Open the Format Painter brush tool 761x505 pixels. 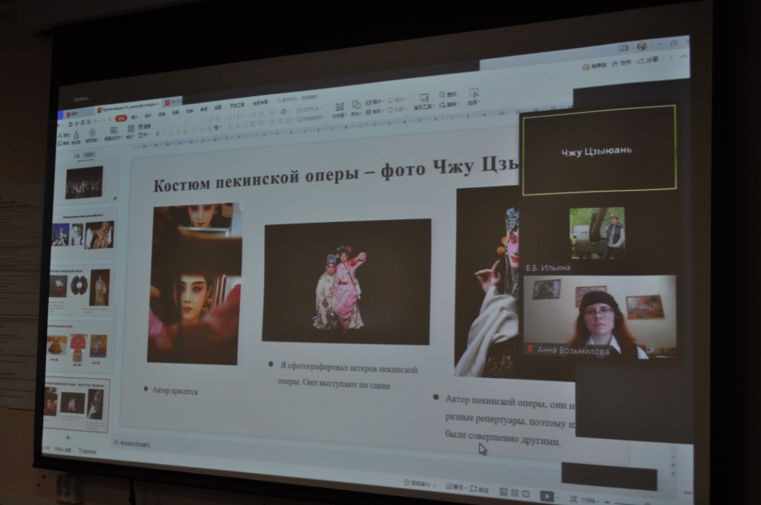[x=77, y=134]
